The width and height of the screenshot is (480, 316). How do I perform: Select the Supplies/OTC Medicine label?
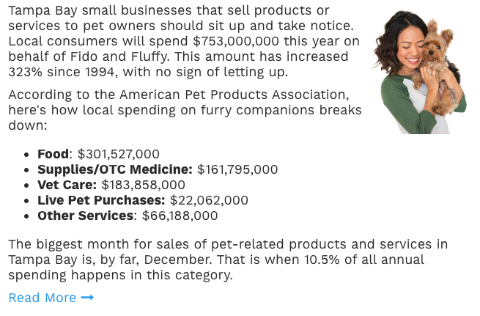[115, 169]
